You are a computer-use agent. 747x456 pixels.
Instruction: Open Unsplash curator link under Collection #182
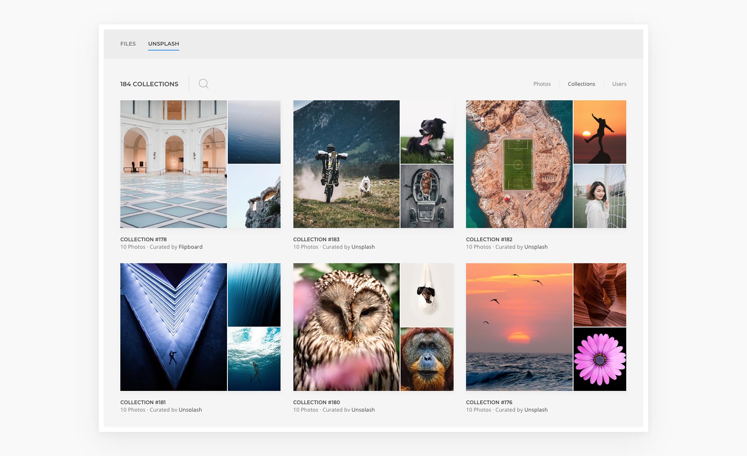(536, 247)
